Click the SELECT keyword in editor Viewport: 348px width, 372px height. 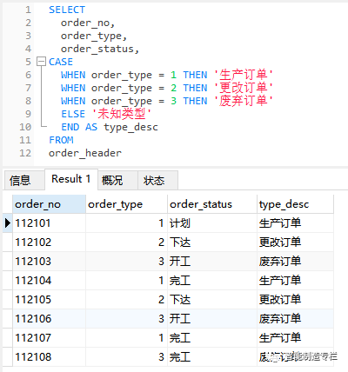(x=67, y=10)
